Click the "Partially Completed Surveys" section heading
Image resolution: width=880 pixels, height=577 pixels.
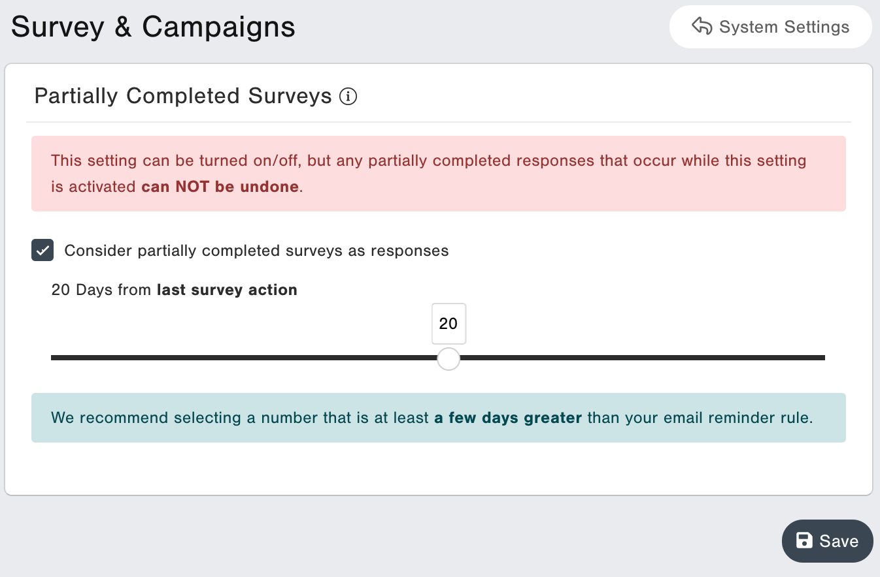pos(183,97)
